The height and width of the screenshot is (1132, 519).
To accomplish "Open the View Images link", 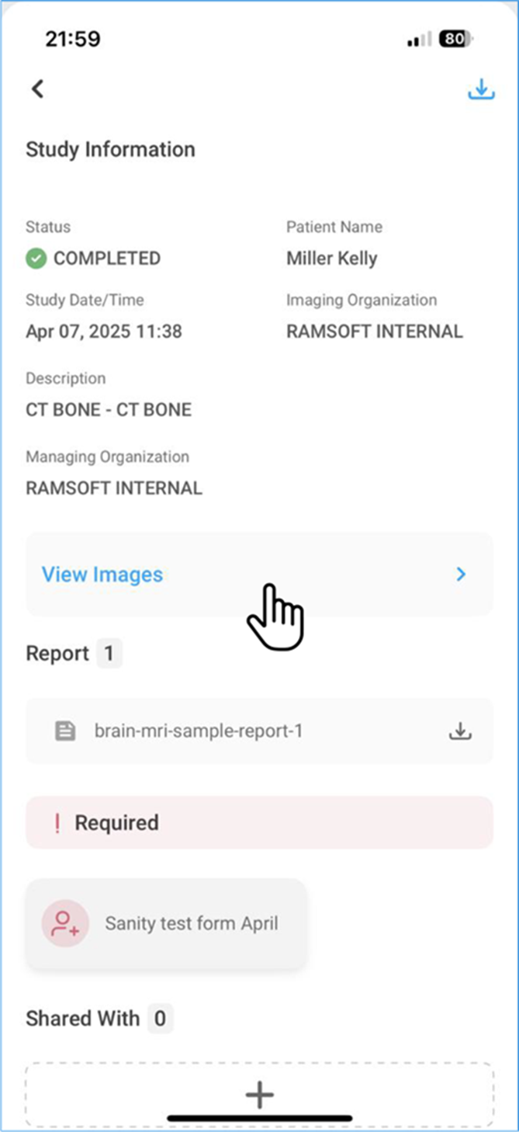I will tap(102, 575).
